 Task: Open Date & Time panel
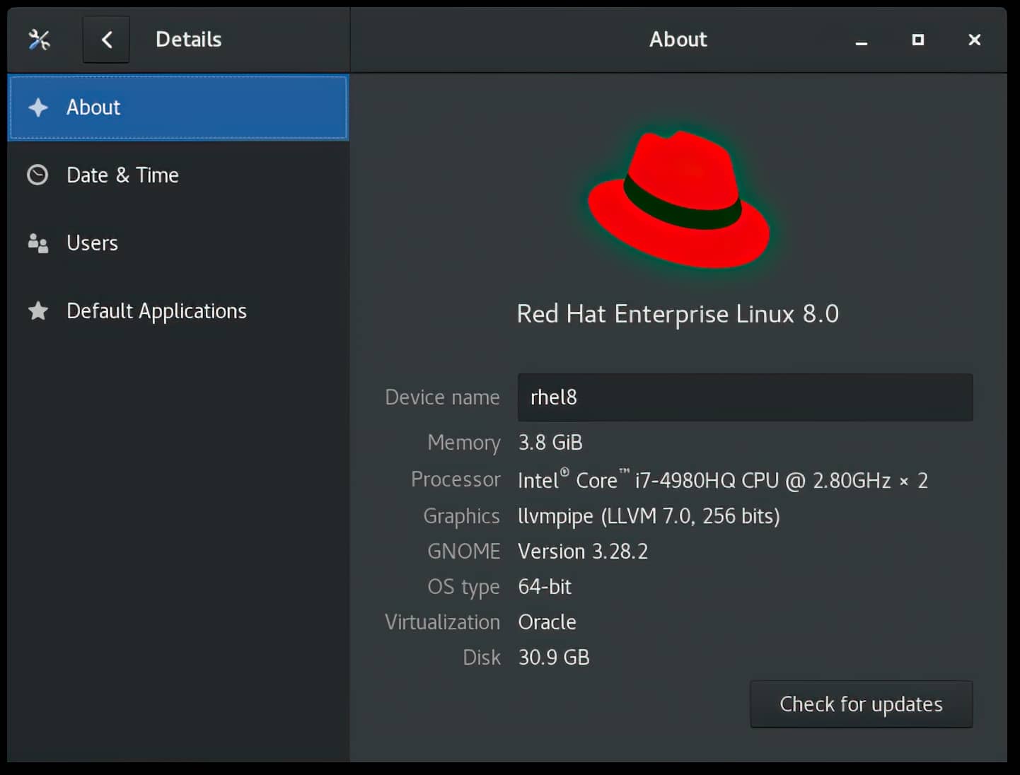(x=178, y=175)
